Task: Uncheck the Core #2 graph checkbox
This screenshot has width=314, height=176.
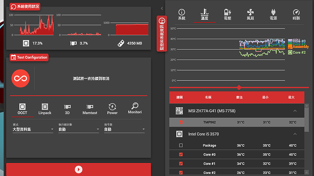Action: (181, 173)
